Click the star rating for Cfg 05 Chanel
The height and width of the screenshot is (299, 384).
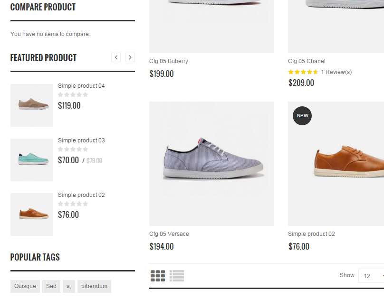pyautogui.click(x=303, y=72)
